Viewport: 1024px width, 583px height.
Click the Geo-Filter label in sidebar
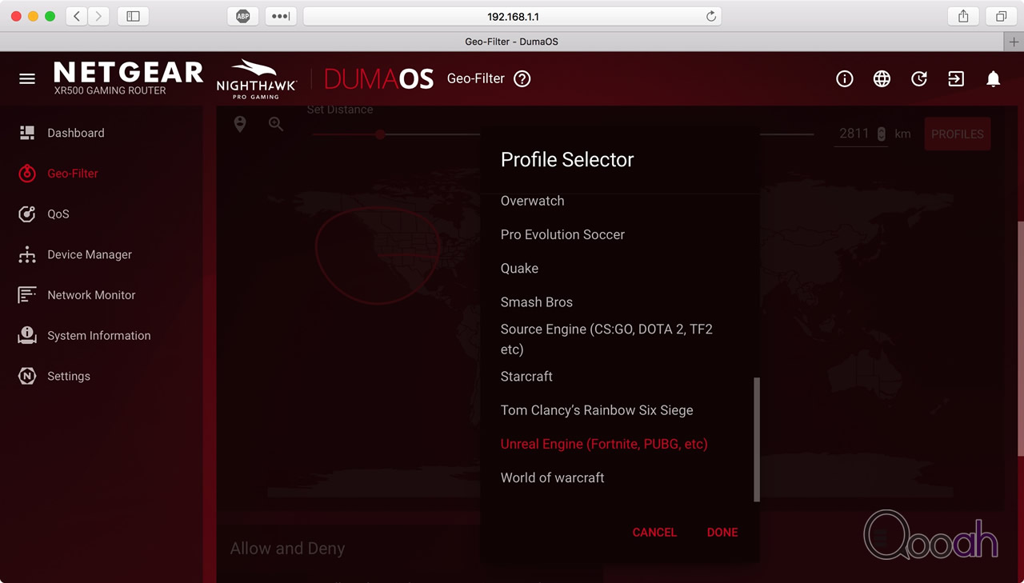73,173
